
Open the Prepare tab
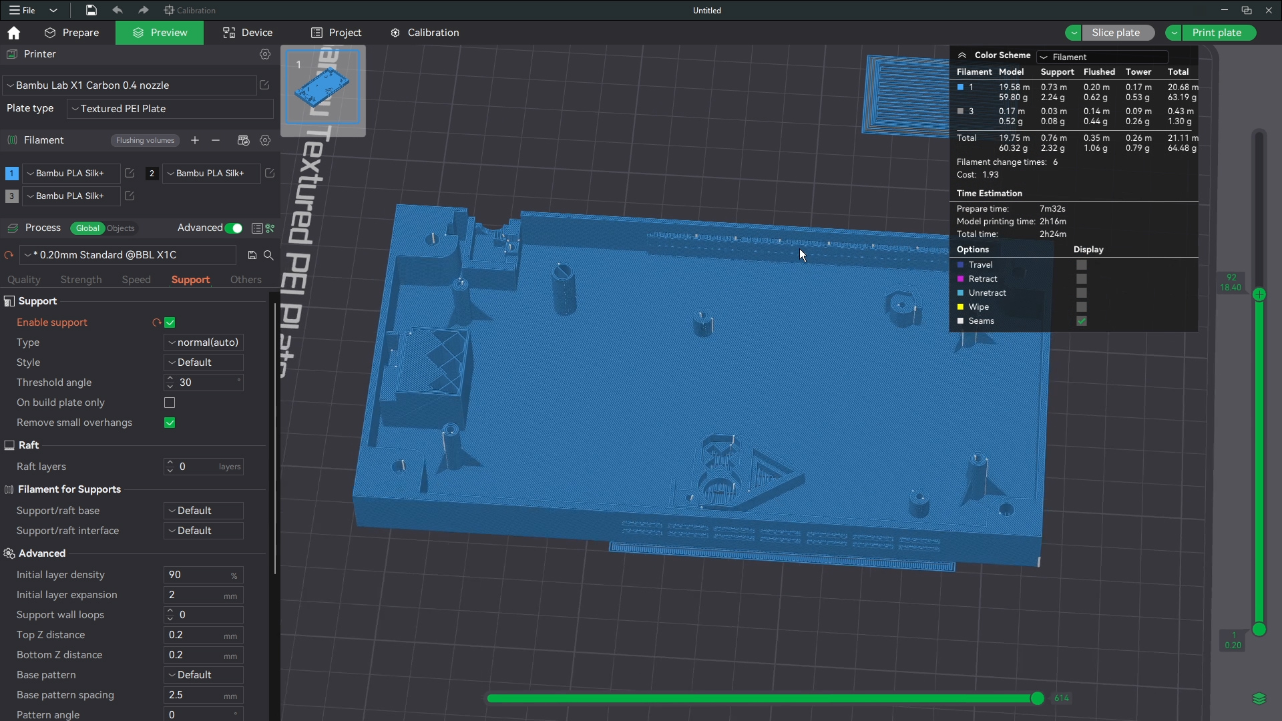[71, 33]
